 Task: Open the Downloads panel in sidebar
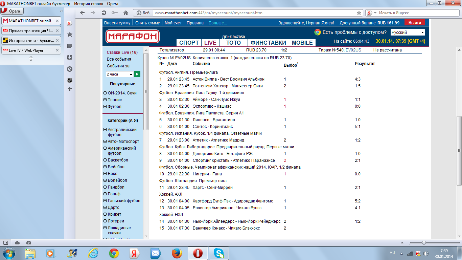click(70, 57)
